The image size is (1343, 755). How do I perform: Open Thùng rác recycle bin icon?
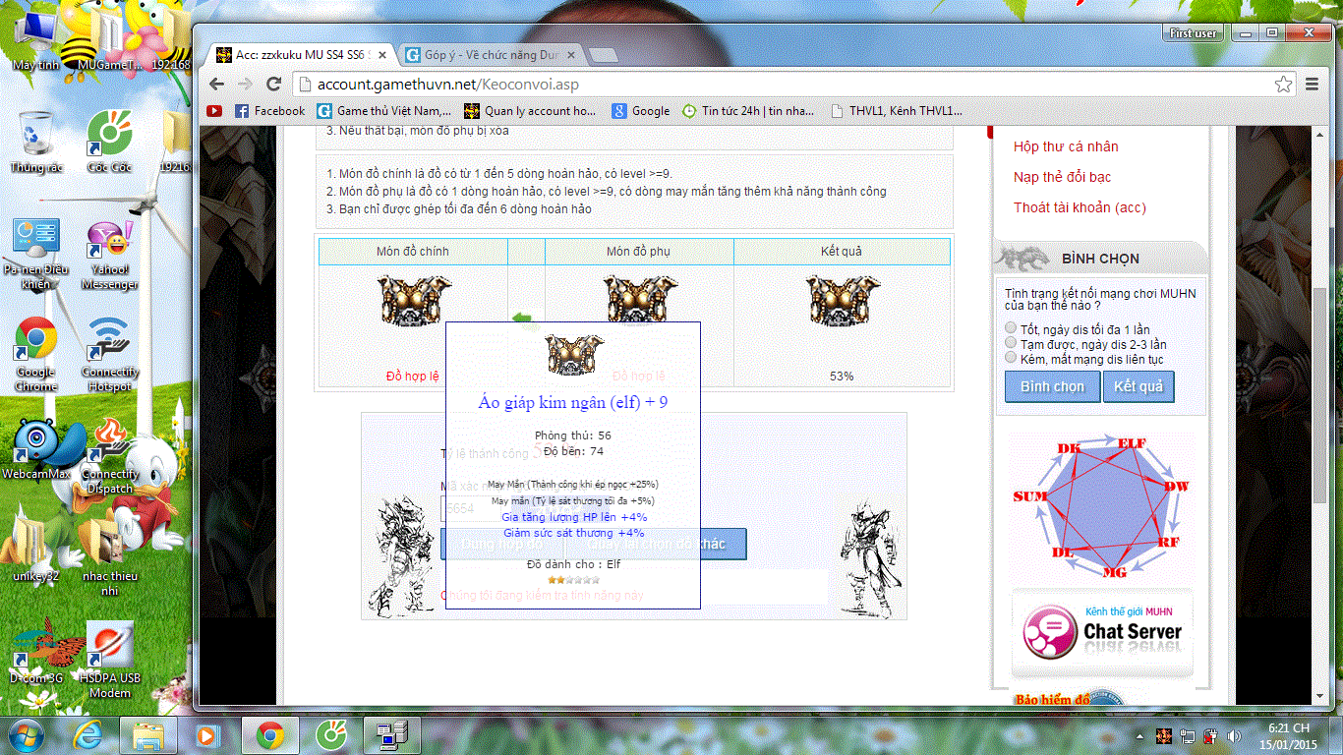[35, 142]
